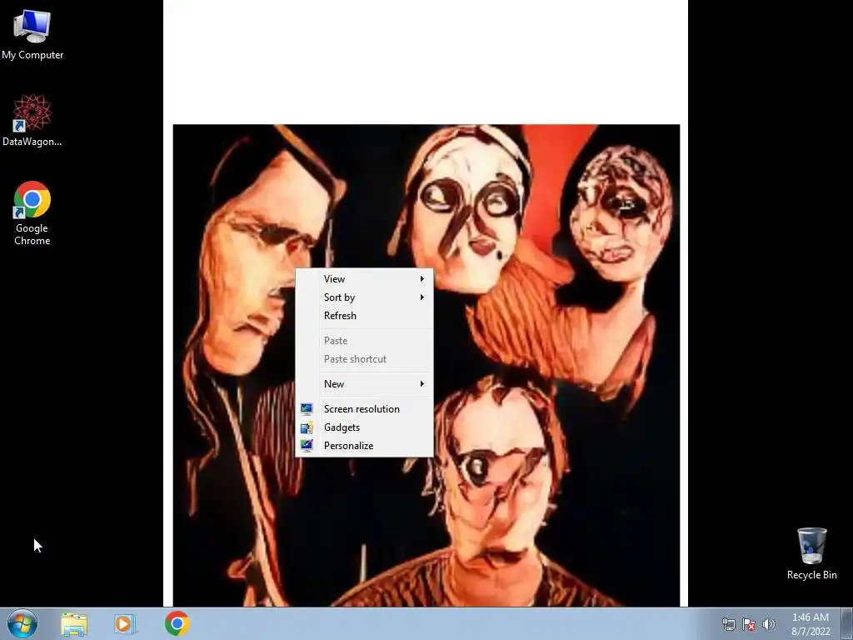Image resolution: width=853 pixels, height=640 pixels.
Task: Open Windows Explorer from the taskbar
Action: pos(74,624)
